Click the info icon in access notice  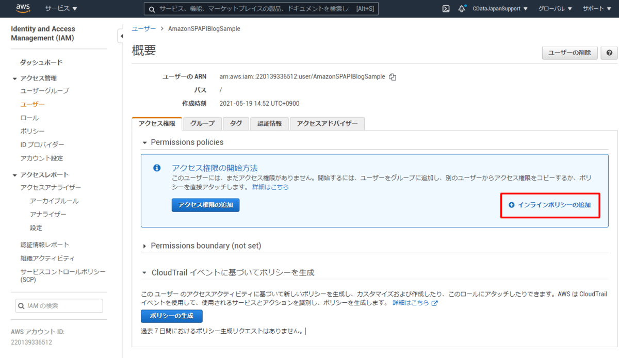pos(157,168)
